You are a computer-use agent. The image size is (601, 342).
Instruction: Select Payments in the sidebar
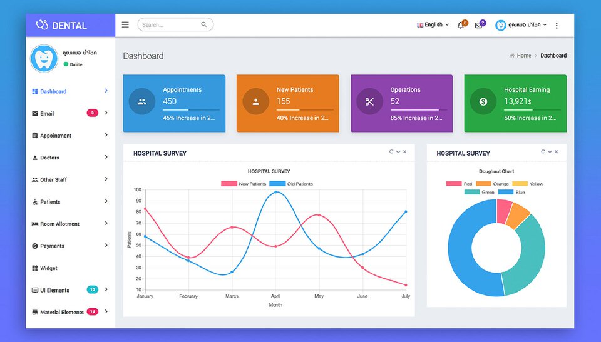pos(52,246)
